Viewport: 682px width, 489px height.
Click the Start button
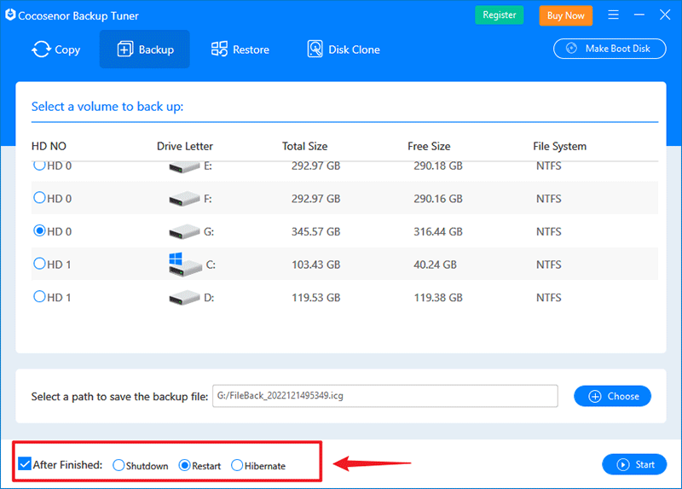(634, 464)
